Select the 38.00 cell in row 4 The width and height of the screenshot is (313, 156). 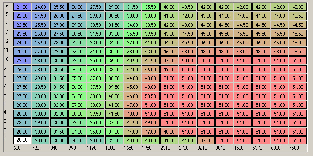[77, 114]
